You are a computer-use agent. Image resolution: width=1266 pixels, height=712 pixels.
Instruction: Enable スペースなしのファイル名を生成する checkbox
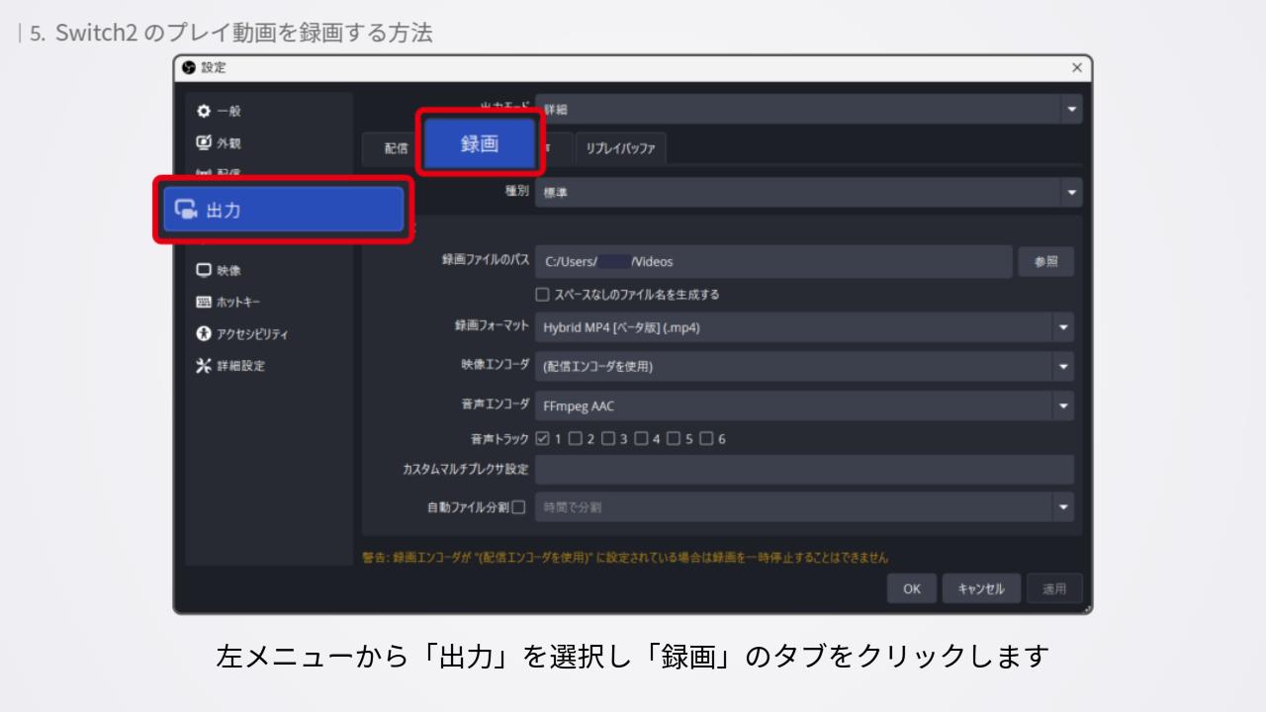click(x=542, y=295)
